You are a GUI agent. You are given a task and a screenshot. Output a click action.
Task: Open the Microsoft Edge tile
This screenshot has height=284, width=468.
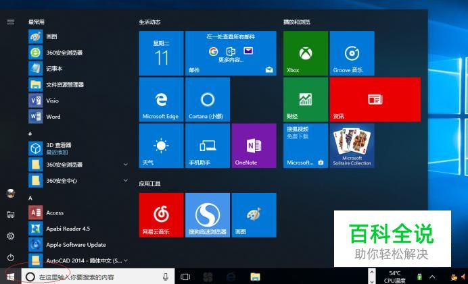[161, 99]
